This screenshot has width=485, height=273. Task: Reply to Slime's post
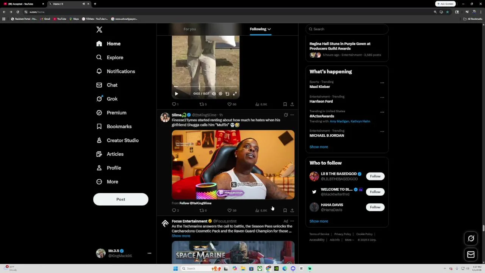pos(175,210)
